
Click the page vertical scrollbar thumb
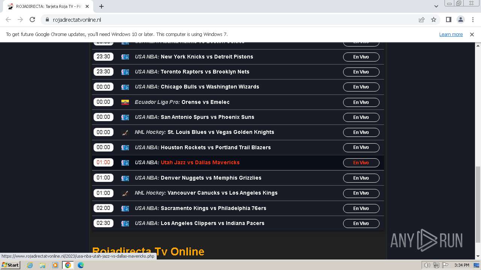click(x=478, y=204)
